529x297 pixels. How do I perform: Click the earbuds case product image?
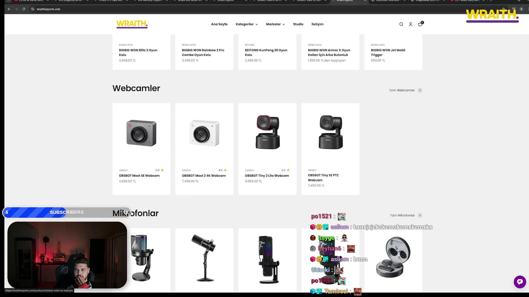pyautogui.click(x=393, y=257)
